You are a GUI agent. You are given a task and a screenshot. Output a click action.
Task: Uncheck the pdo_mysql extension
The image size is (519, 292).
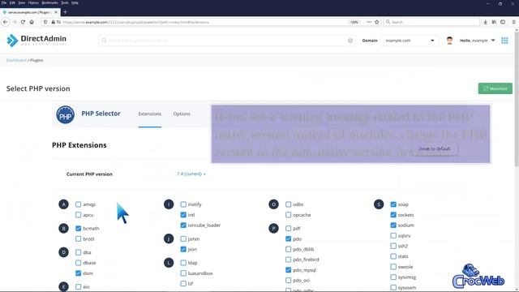[289, 270]
